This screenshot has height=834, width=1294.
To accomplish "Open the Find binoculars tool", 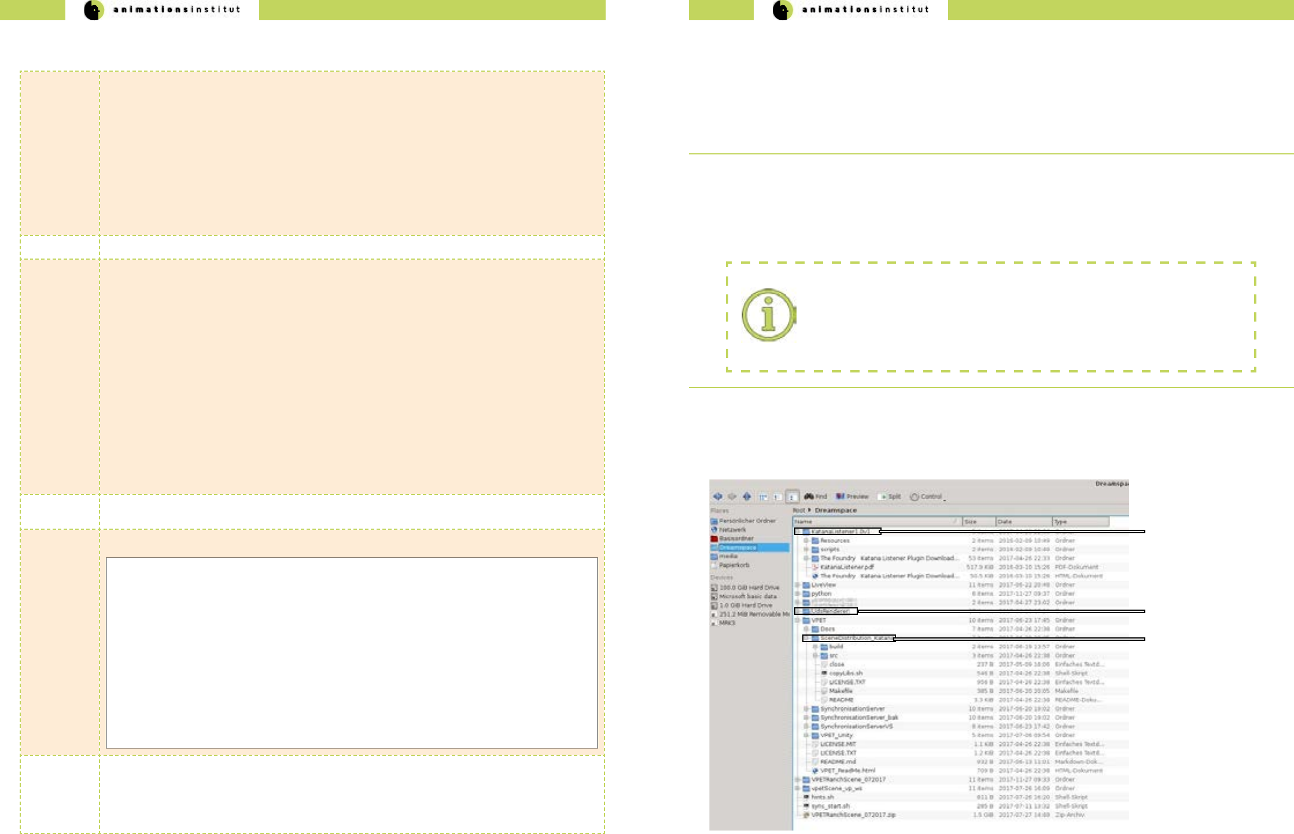I will pos(815,496).
